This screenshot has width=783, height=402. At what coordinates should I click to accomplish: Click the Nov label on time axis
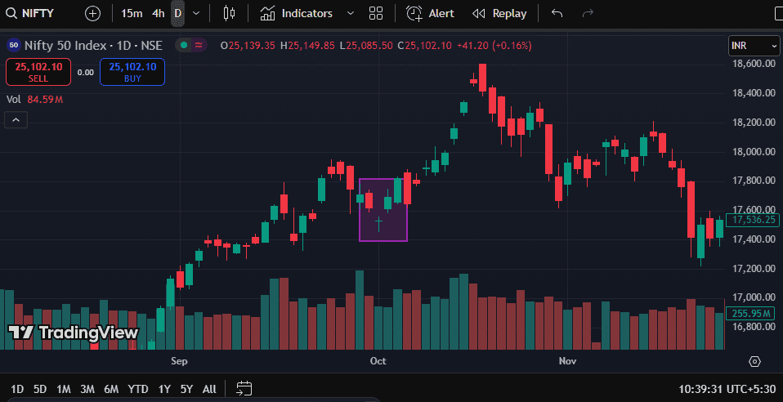click(567, 361)
